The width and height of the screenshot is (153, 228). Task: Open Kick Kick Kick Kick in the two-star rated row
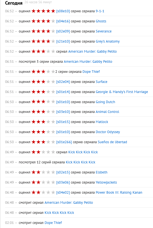click(83, 152)
